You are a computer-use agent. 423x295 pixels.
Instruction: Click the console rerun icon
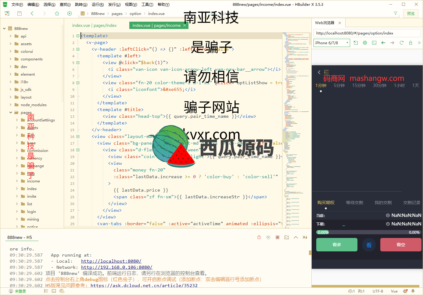point(268,237)
